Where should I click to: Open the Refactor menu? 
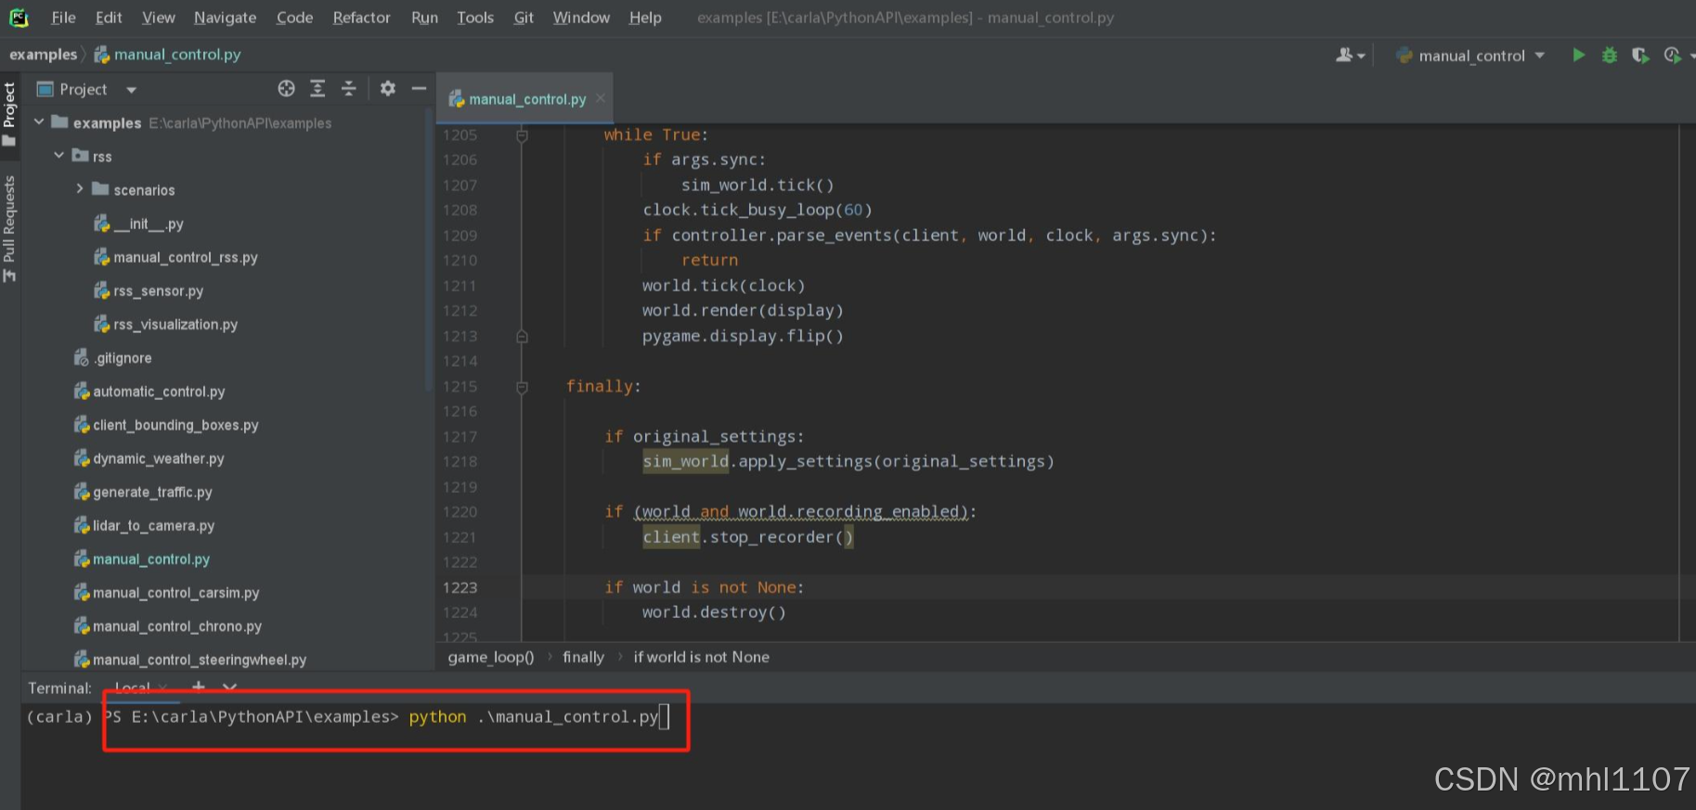[361, 18]
